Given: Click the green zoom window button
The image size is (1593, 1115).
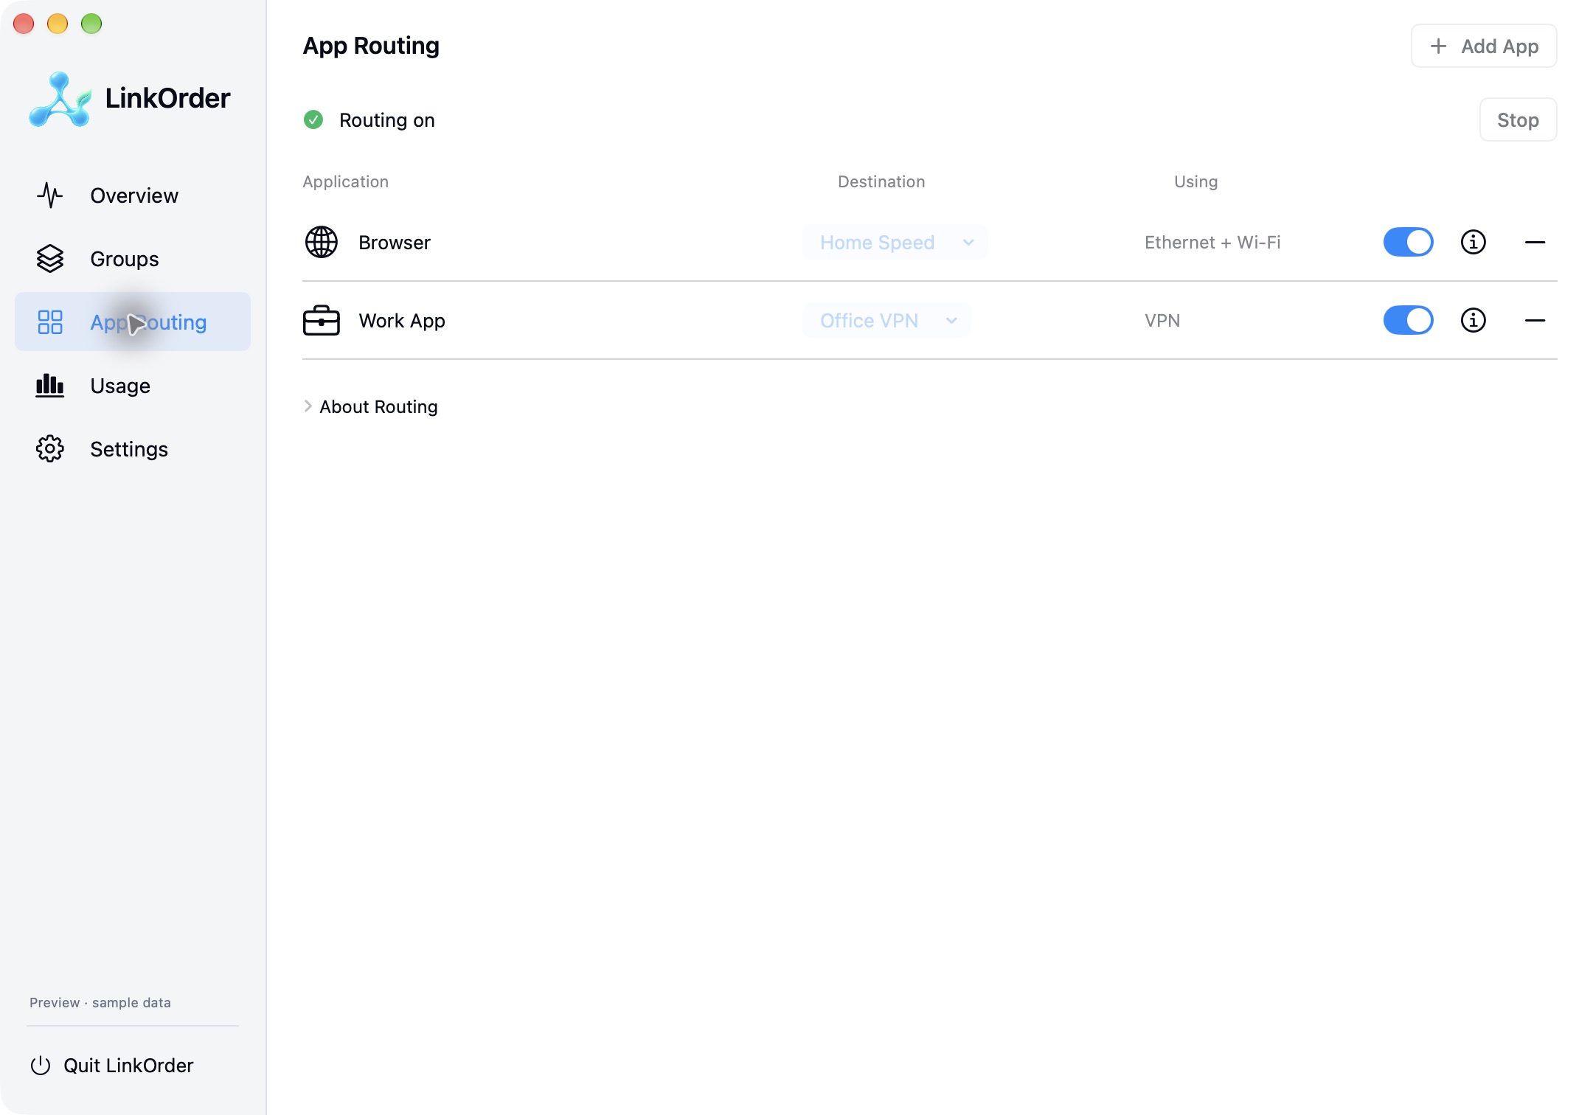Looking at the screenshot, I should [91, 24].
